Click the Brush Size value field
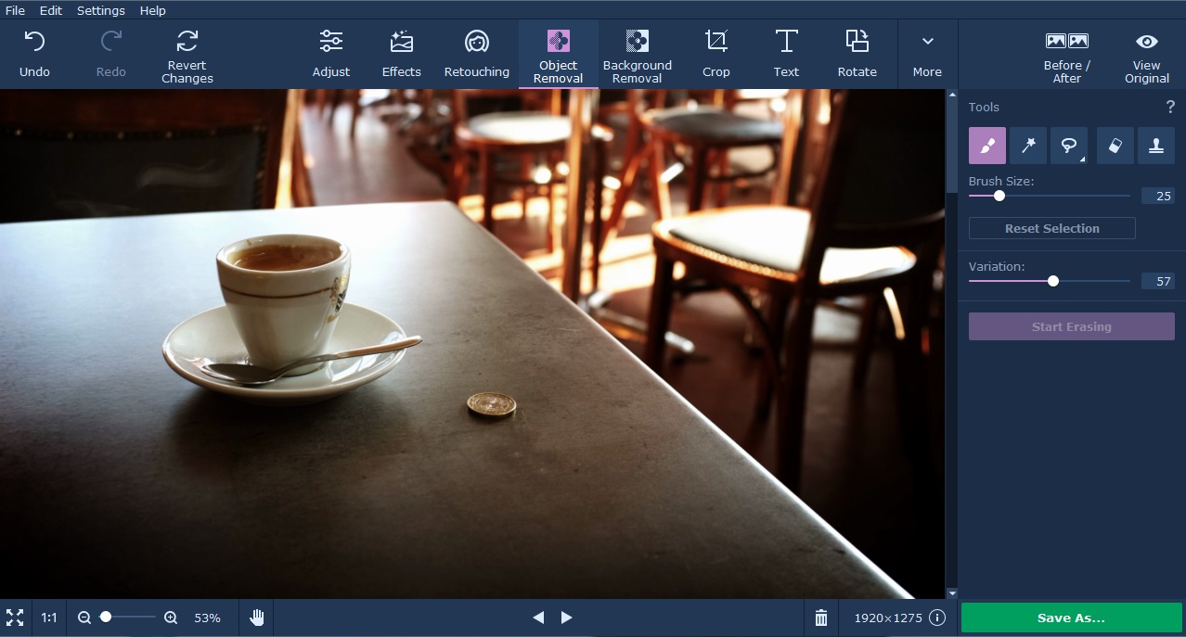Screen dimensions: 1186x637 pyautogui.click(x=1158, y=196)
